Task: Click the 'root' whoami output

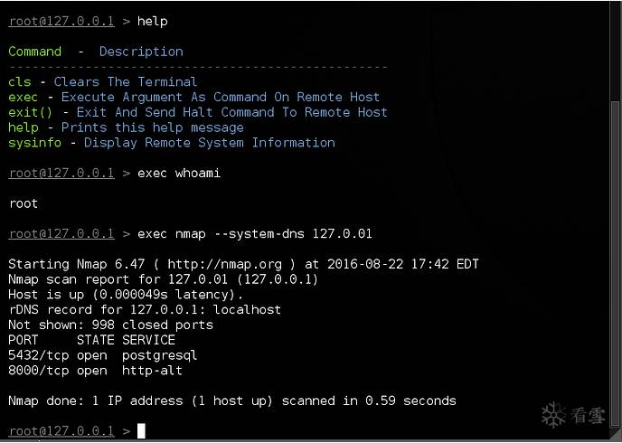Action: pyautogui.click(x=23, y=203)
